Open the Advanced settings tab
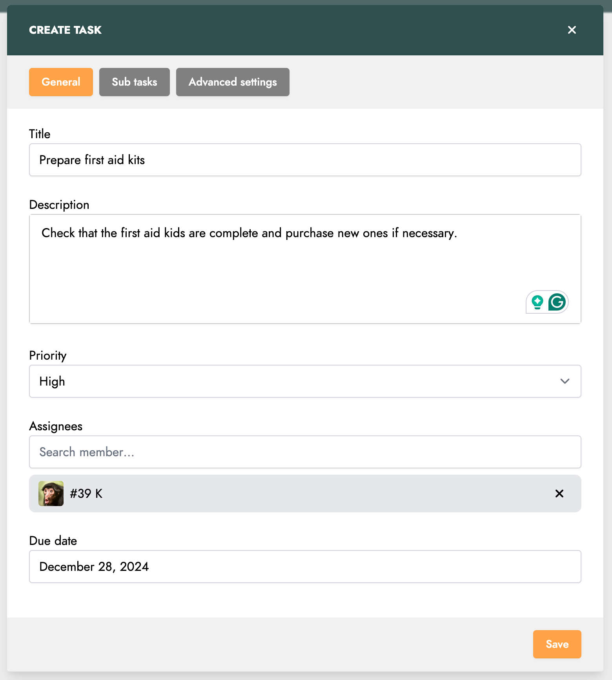The image size is (612, 680). tap(233, 82)
